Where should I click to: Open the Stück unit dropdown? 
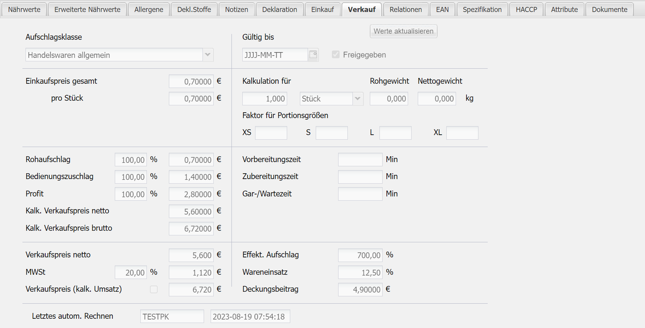pos(357,99)
